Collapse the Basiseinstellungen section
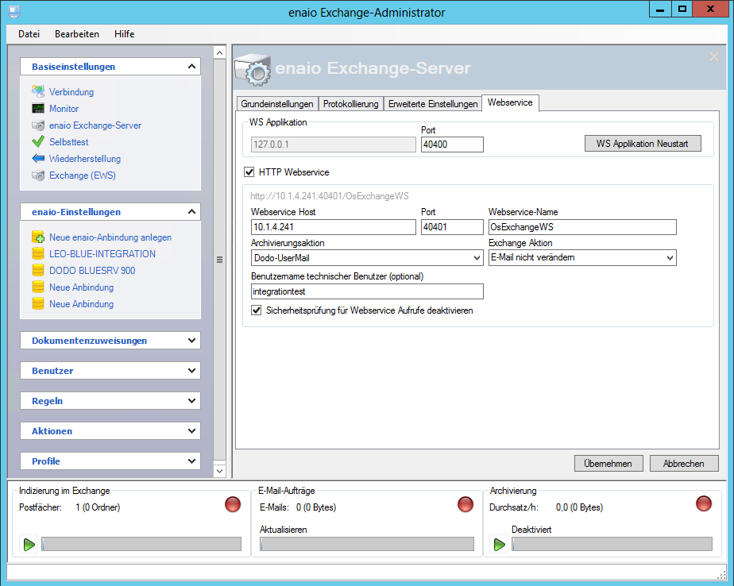This screenshot has height=586, width=734. 191,67
